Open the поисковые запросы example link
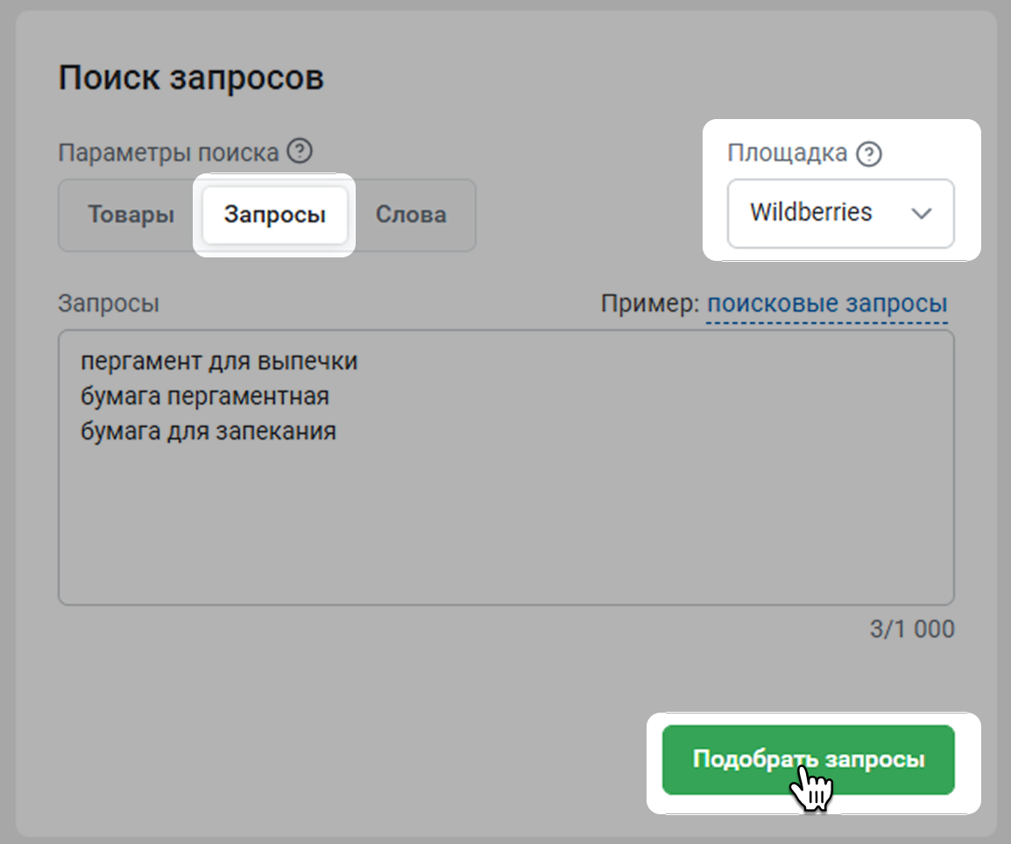This screenshot has width=1011, height=844. click(826, 304)
